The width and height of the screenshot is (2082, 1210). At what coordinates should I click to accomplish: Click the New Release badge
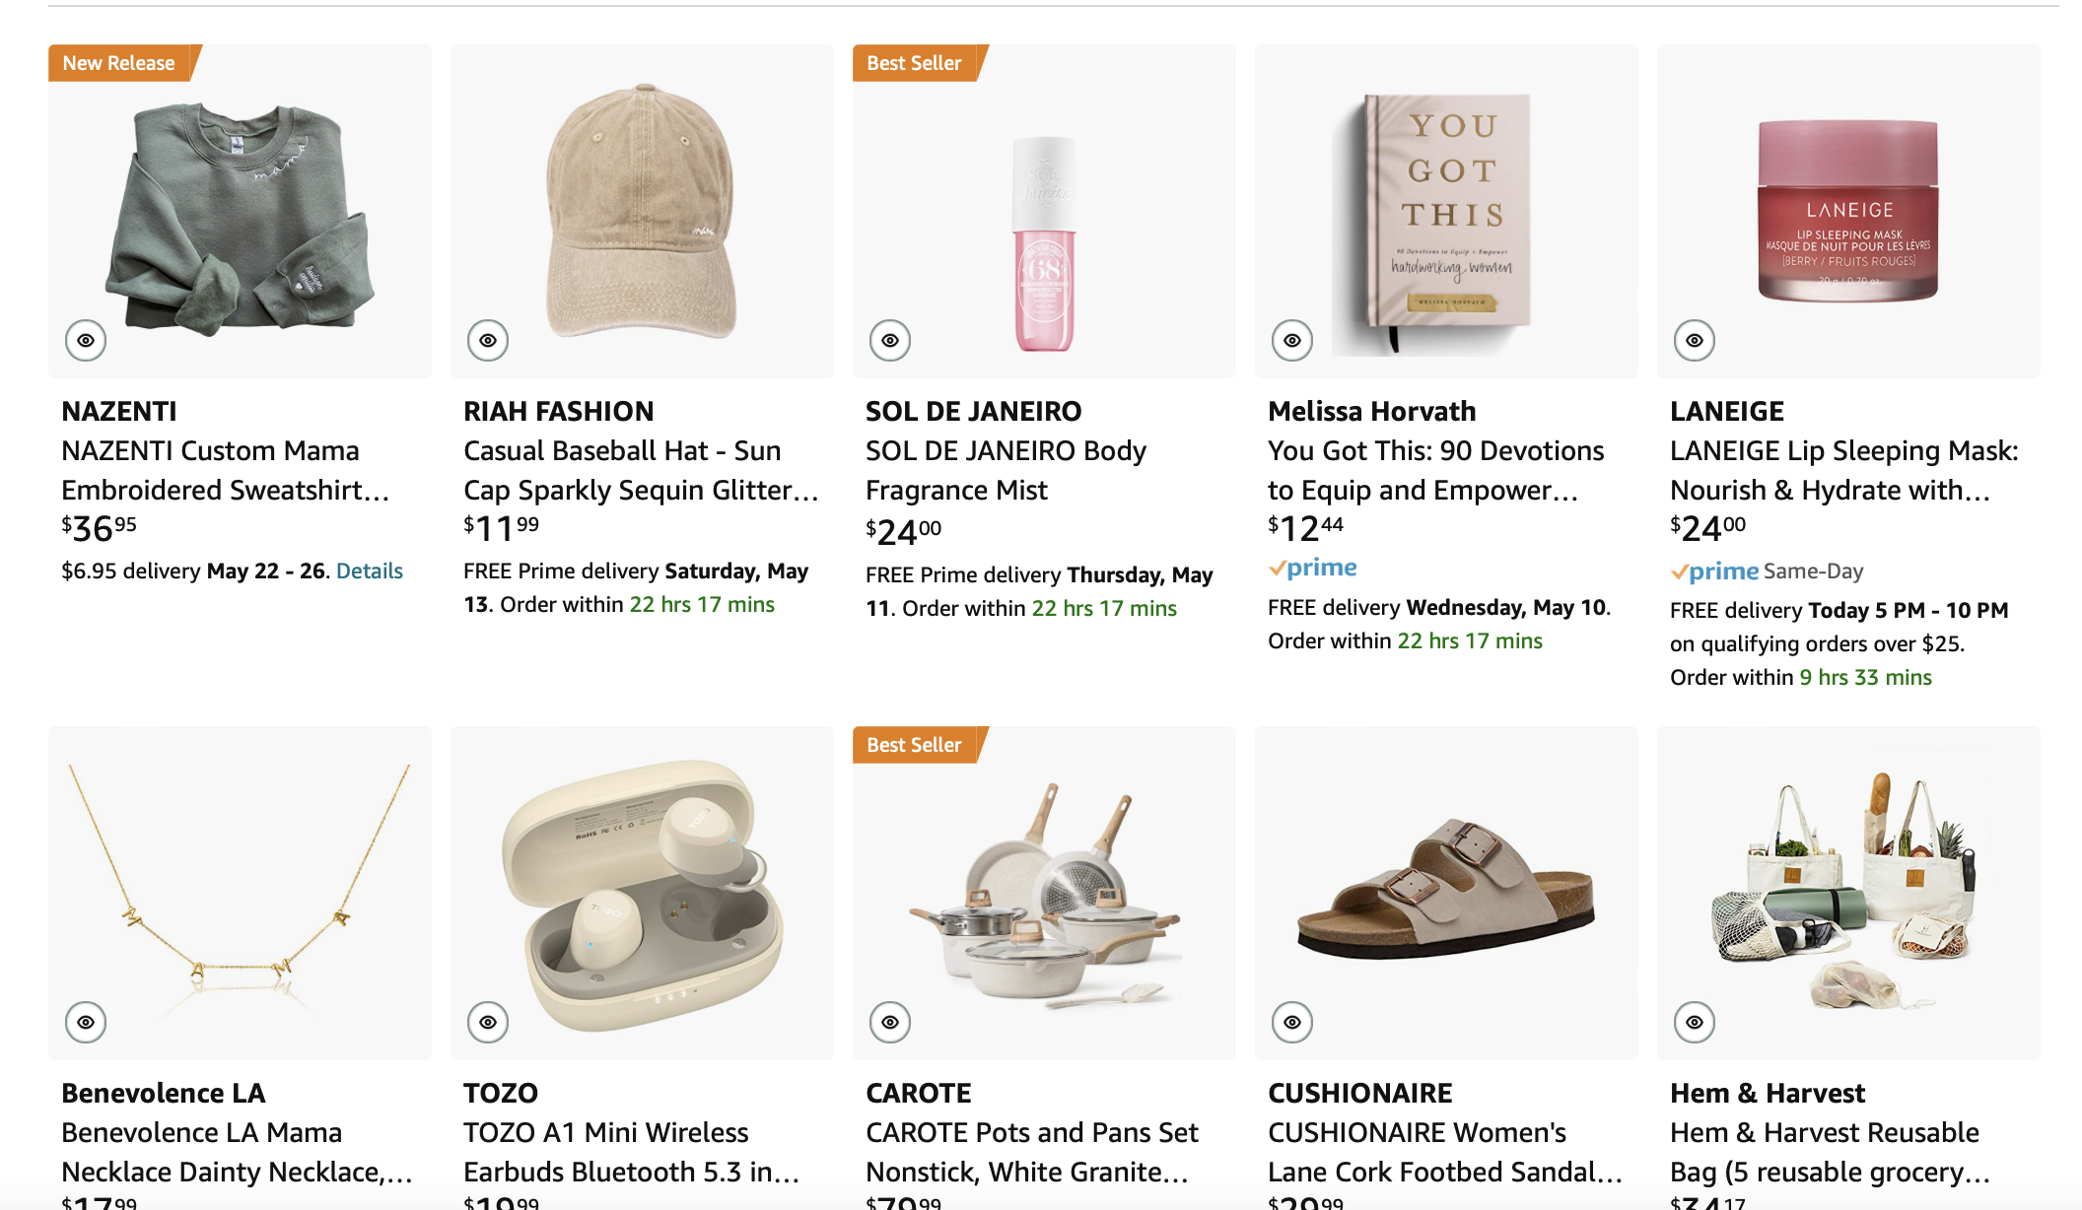click(x=119, y=63)
